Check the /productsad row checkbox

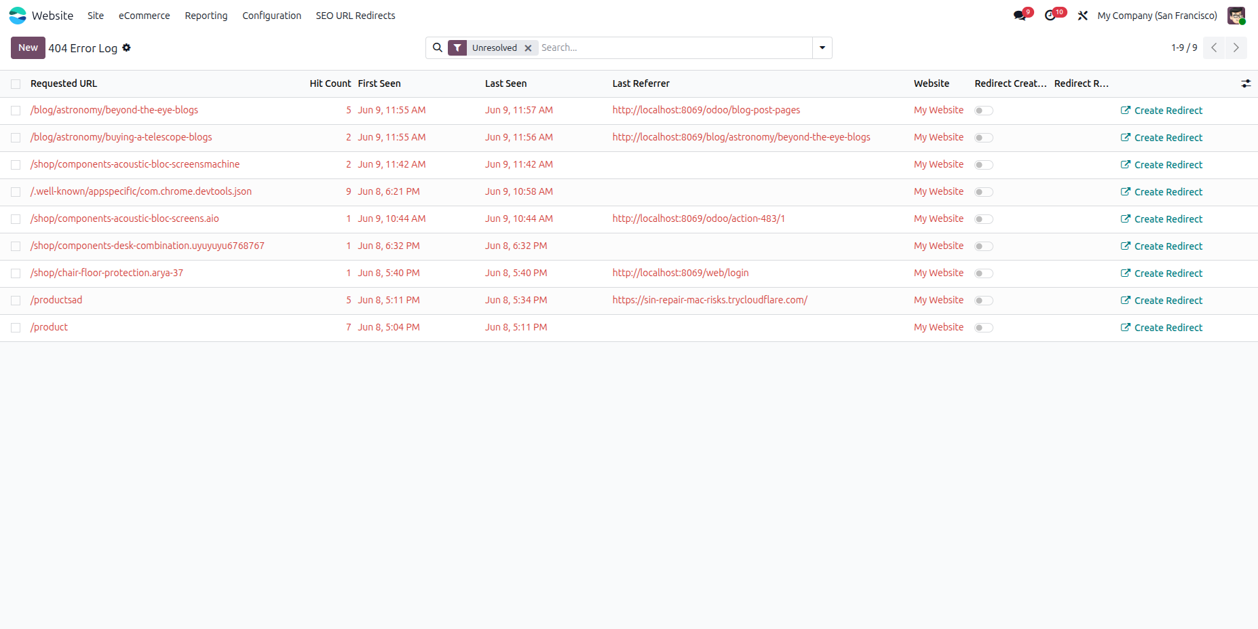16,301
